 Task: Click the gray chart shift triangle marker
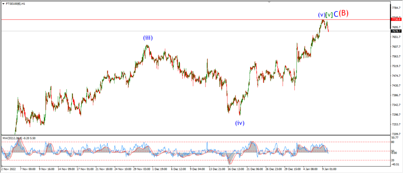269,2
